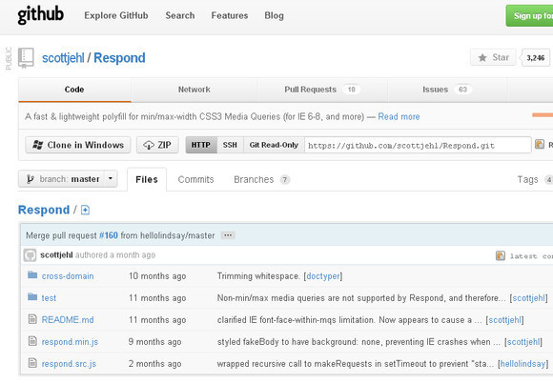Screen dimensions: 553x384
Task: Click the repository book icon
Action: point(26,58)
